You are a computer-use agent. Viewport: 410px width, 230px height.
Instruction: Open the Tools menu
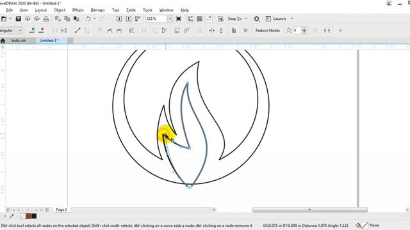(147, 10)
